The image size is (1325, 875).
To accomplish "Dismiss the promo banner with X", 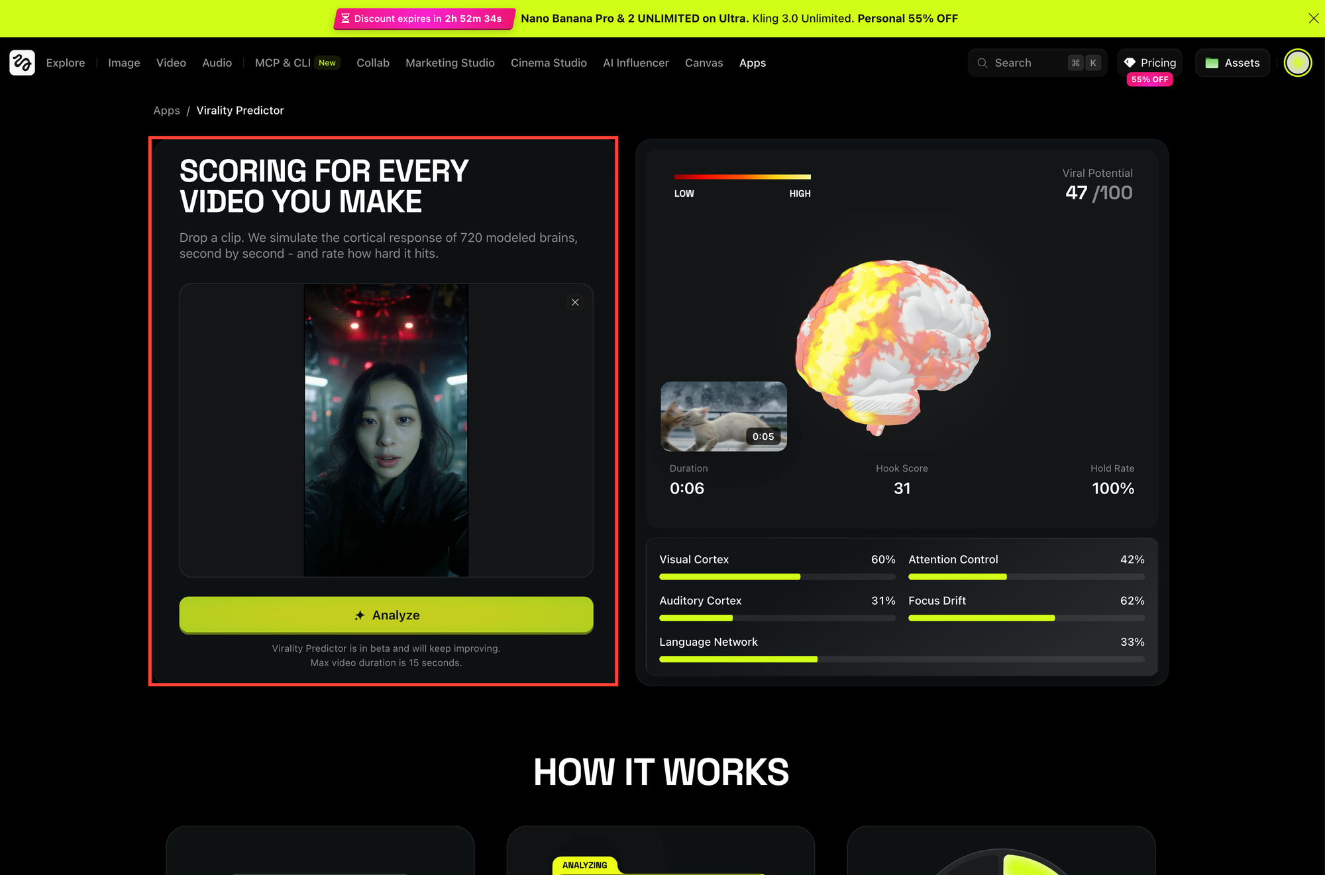I will point(1313,19).
